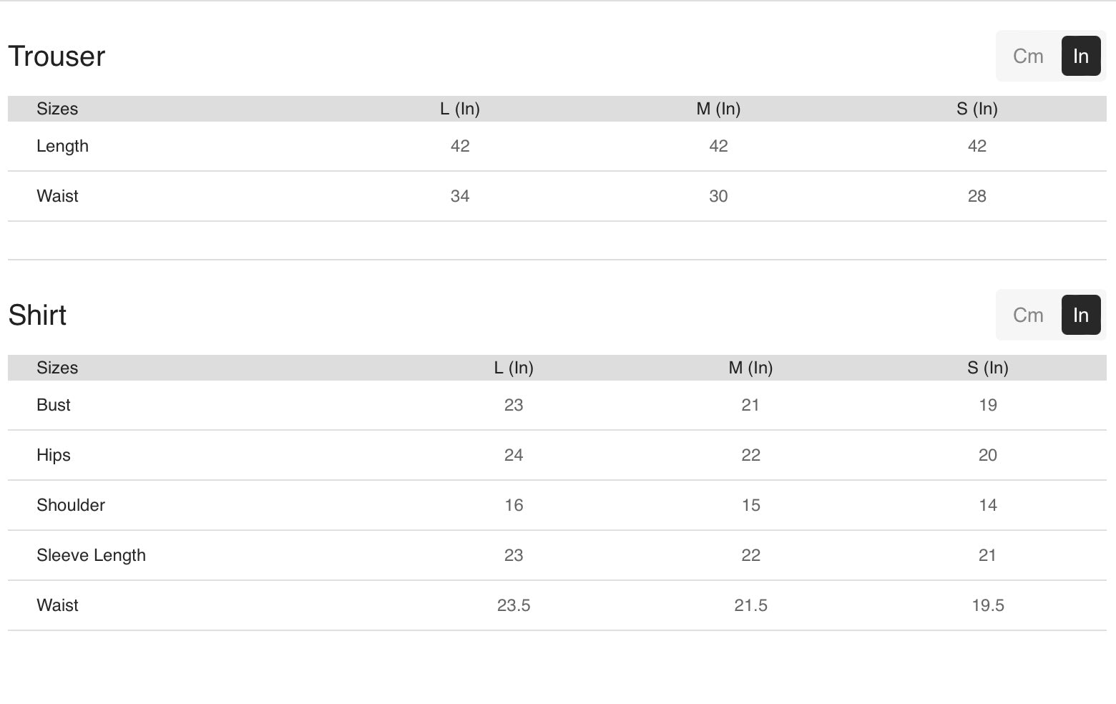Select the Shoulder row label

tap(71, 505)
